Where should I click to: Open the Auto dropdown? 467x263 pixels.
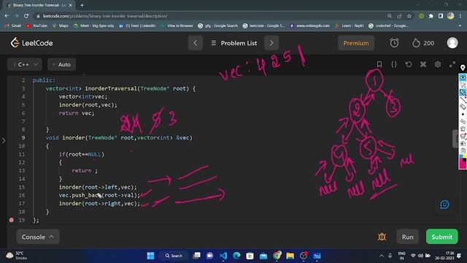[61, 64]
